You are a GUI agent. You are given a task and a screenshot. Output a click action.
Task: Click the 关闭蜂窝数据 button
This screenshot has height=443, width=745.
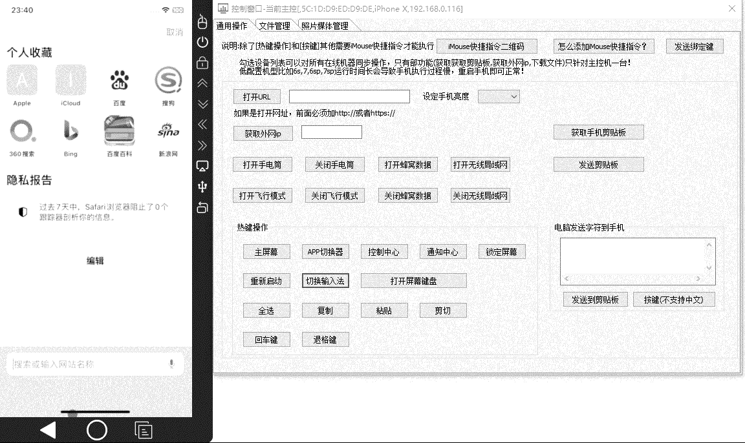pos(407,196)
